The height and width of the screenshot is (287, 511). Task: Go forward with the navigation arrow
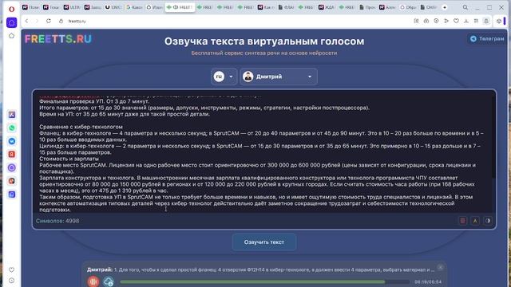pyautogui.click(x=37, y=21)
